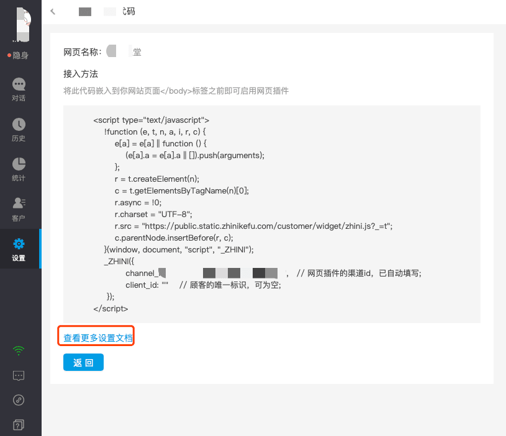Screen dimensions: 506x436
Task: Click the r.async = !0 line
Action: [x=138, y=203]
